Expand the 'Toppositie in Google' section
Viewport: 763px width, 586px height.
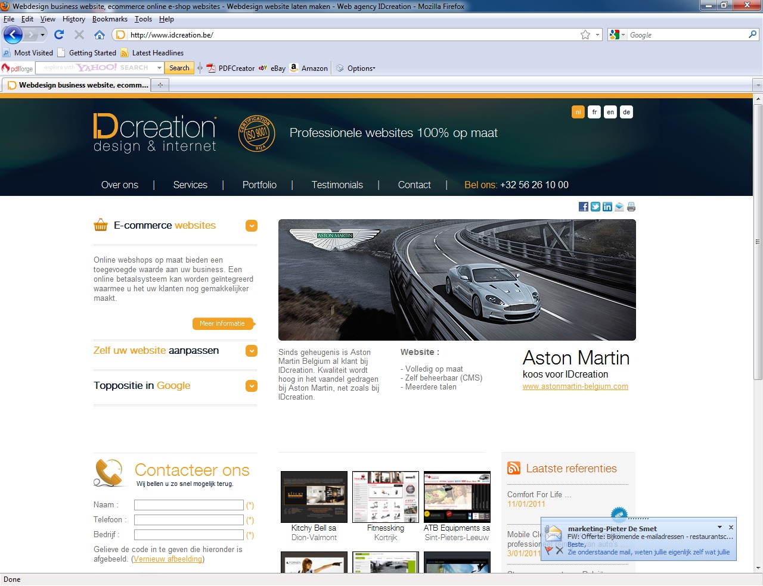click(252, 386)
